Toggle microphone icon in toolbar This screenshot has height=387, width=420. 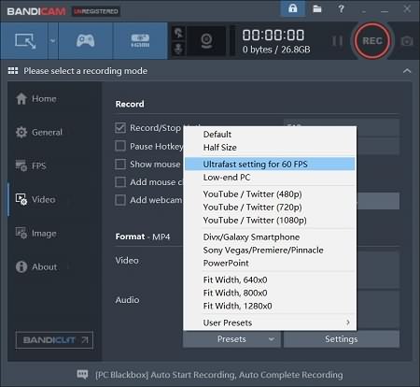tap(178, 49)
